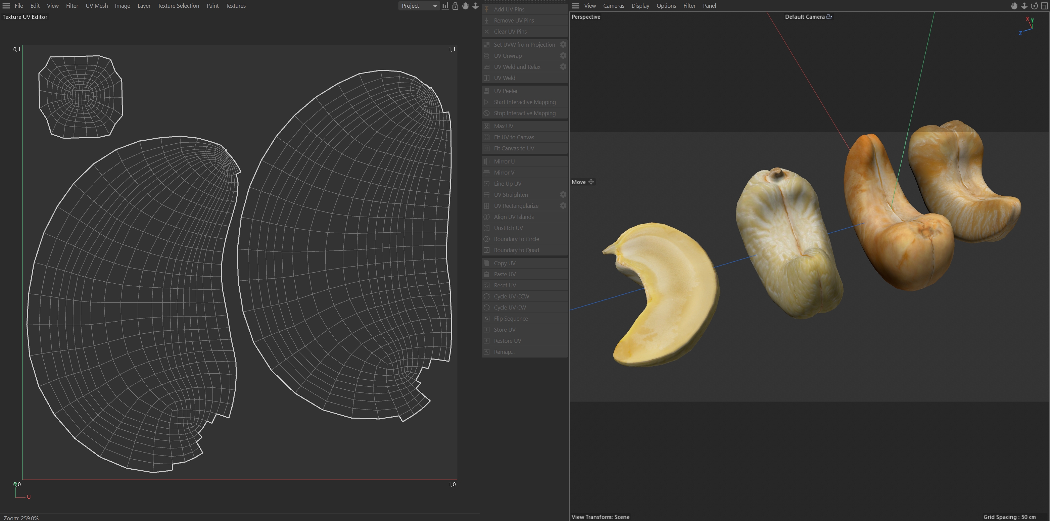The image size is (1050, 521).
Task: Click the UV editor histogram icon
Action: tap(445, 6)
